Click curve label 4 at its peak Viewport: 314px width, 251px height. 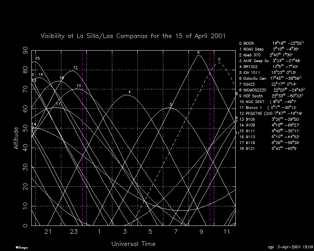point(129,92)
